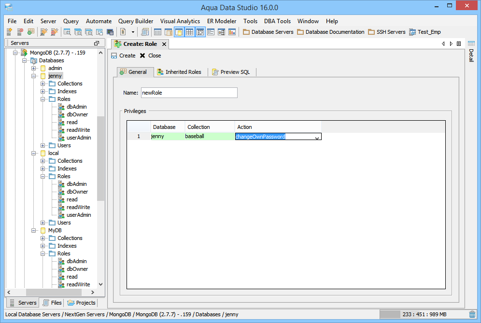The height and width of the screenshot is (323, 481).
Task: Toggle the highlighted grid view toolbar button
Action: click(x=190, y=31)
